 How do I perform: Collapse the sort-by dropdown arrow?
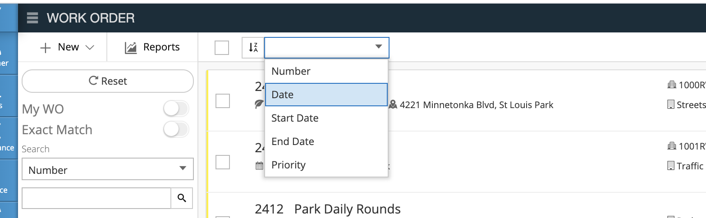coord(379,47)
